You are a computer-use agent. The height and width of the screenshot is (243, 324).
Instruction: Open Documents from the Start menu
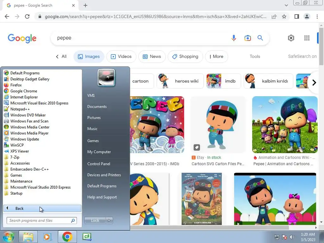pyautogui.click(x=97, y=106)
